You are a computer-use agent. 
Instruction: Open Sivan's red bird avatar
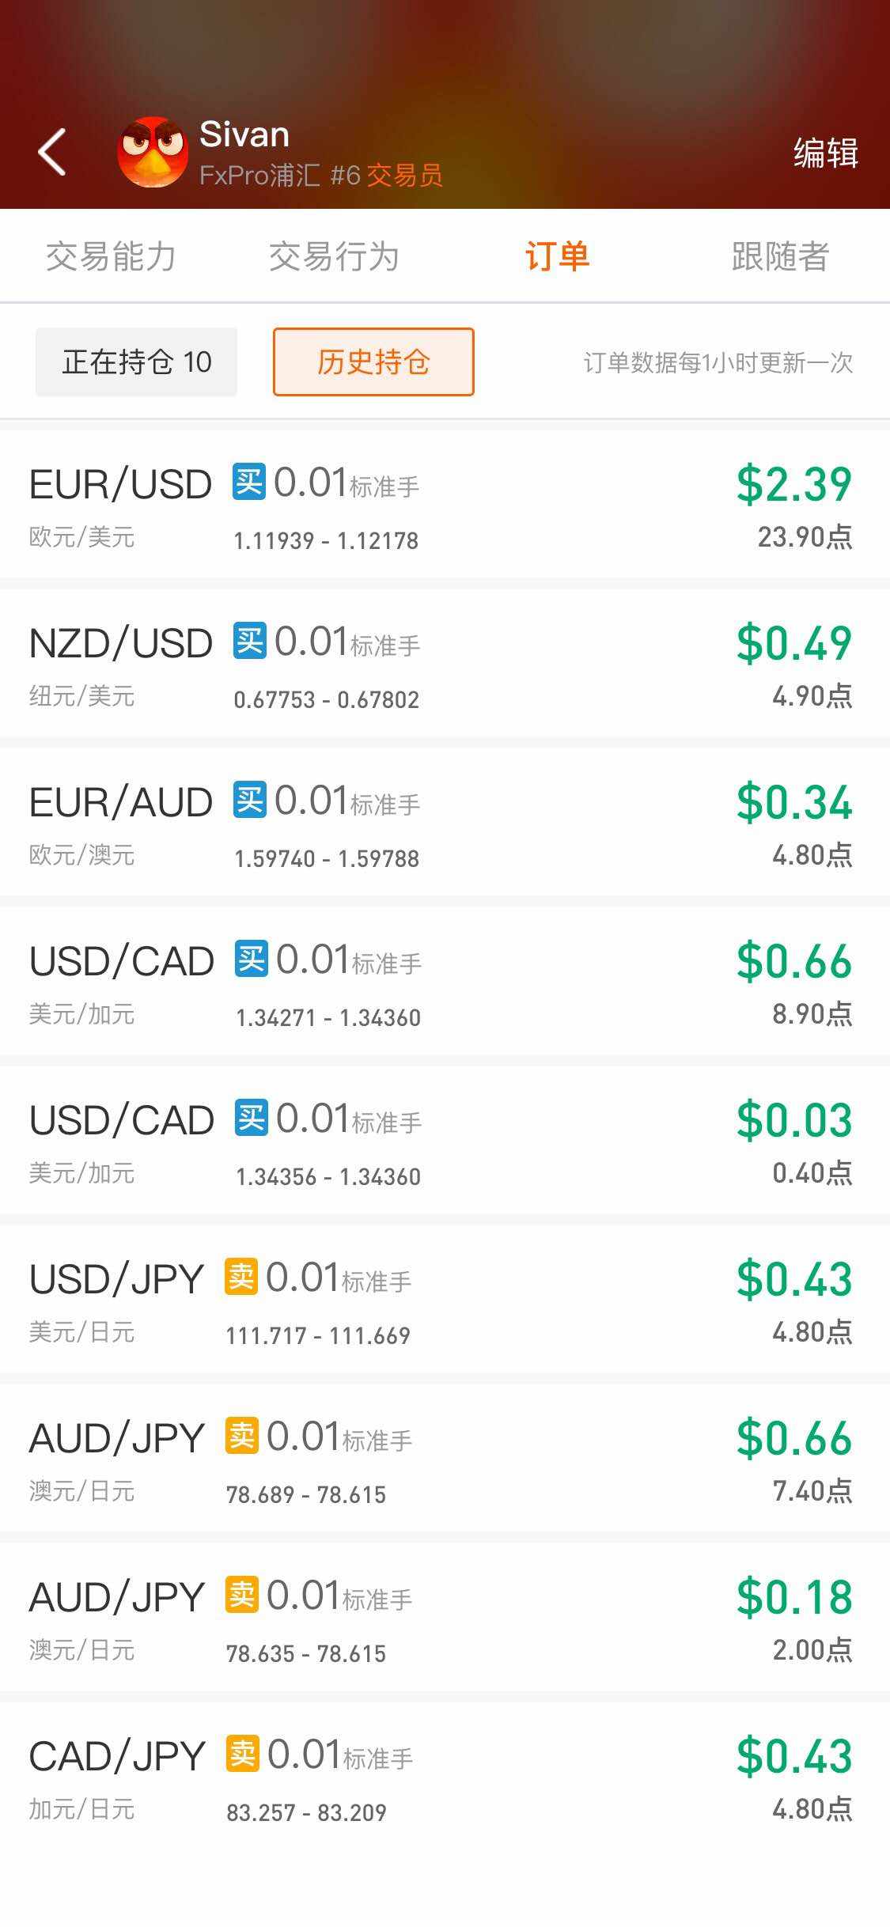tap(153, 152)
